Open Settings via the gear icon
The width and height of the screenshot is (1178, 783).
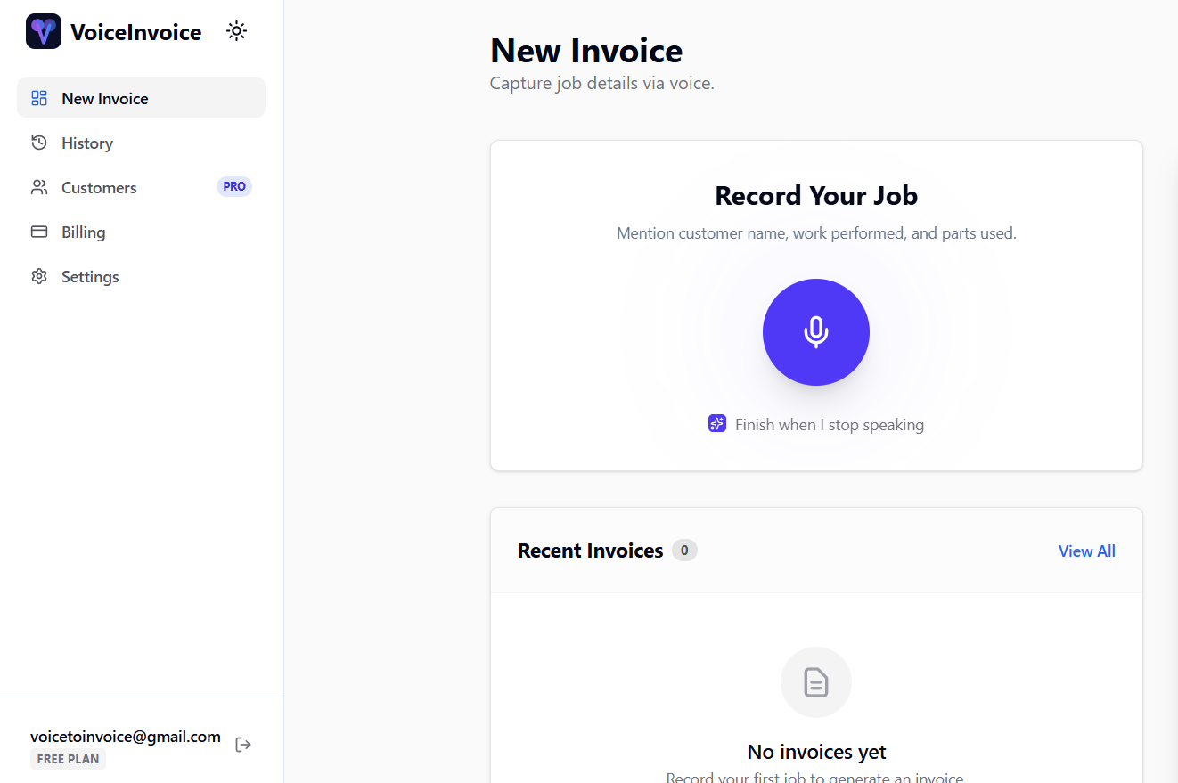click(39, 276)
